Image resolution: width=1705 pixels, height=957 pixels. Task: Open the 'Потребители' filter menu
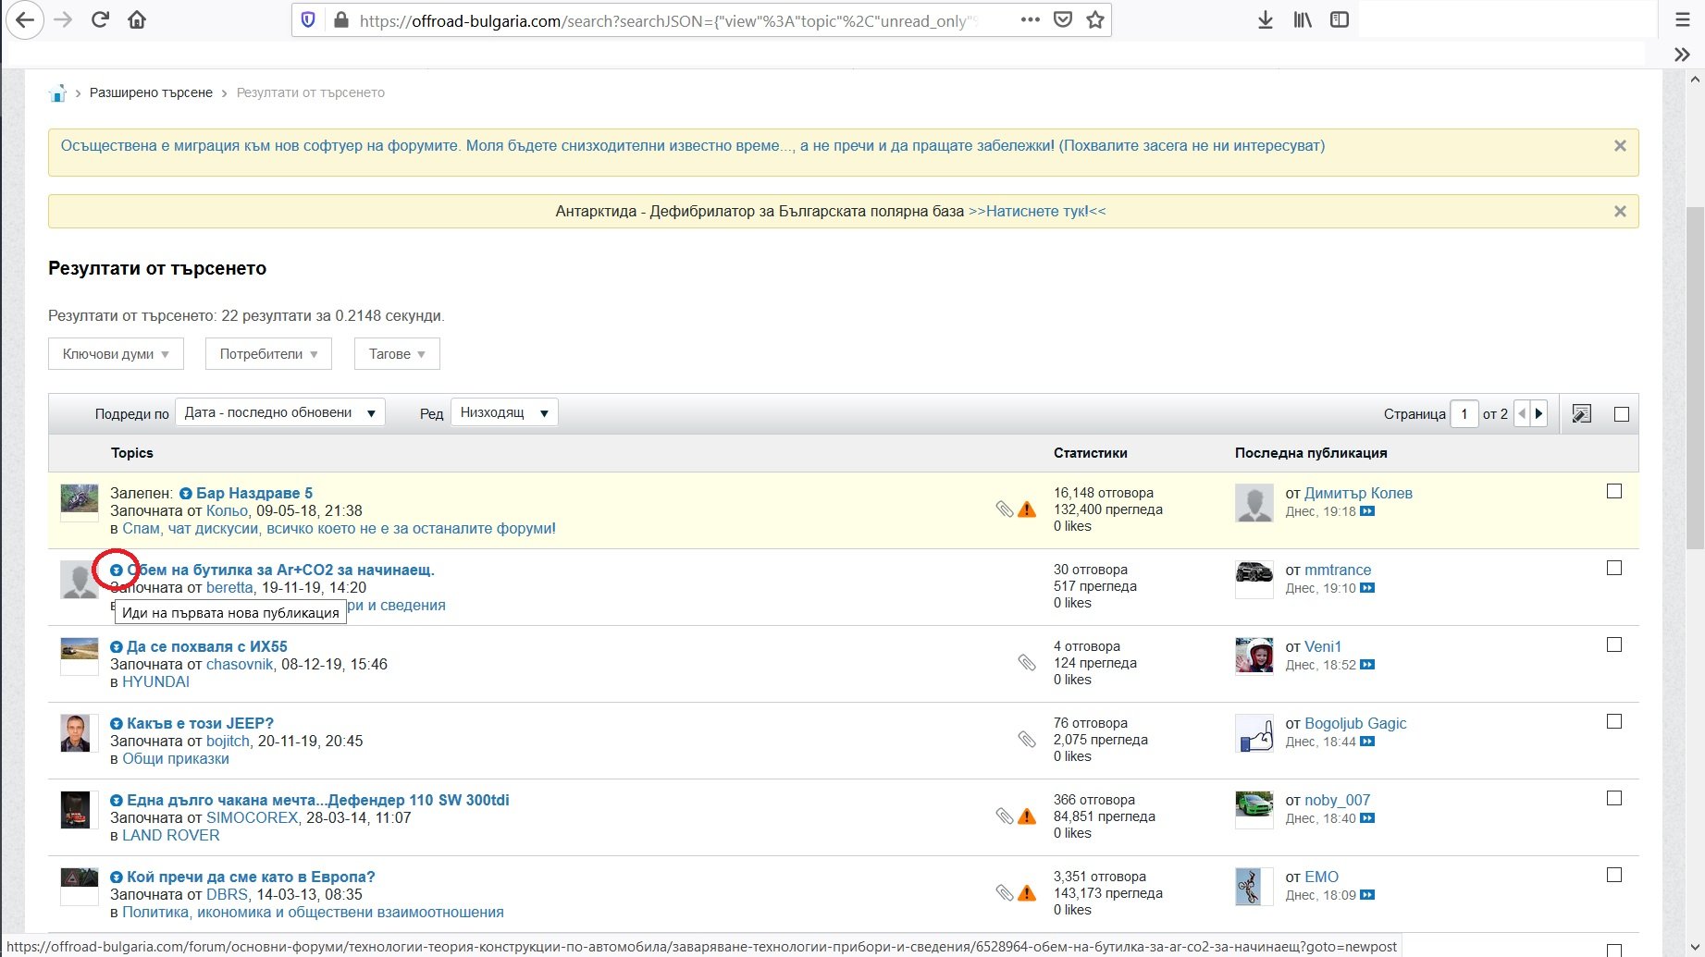click(268, 354)
